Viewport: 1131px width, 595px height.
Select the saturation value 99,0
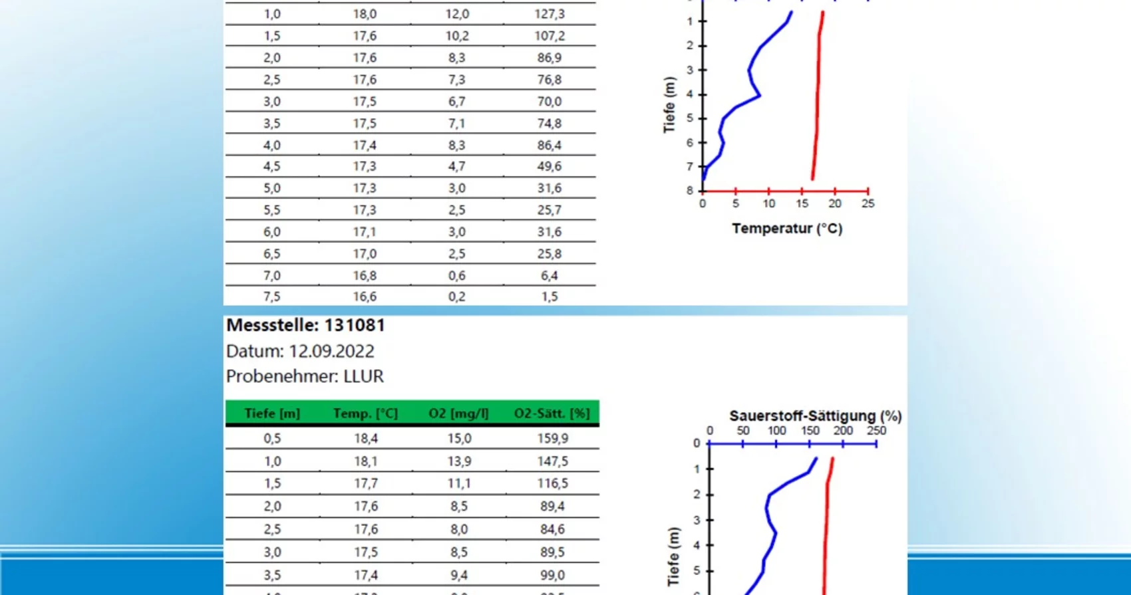pos(553,576)
